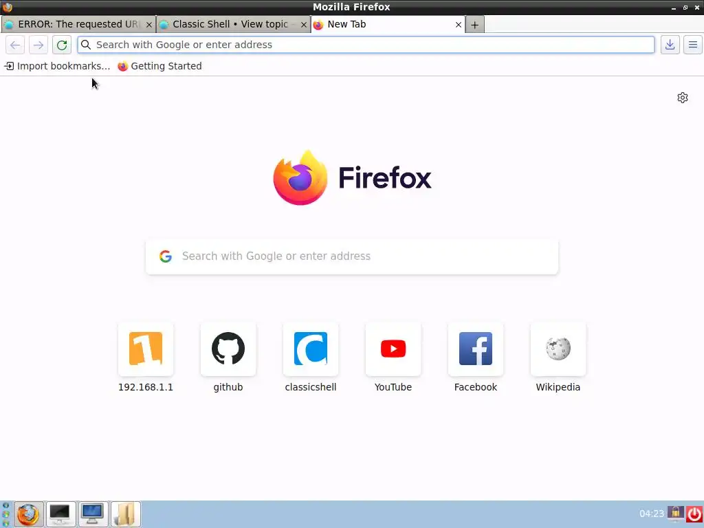
Task: Close the Classic Shell View topic tab
Action: pos(303,25)
